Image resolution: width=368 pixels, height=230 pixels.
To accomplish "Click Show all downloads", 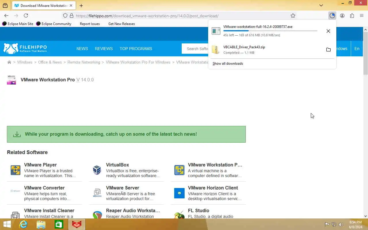I will pyautogui.click(x=228, y=63).
